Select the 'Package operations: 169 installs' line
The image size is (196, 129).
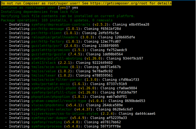(x=57, y=20)
